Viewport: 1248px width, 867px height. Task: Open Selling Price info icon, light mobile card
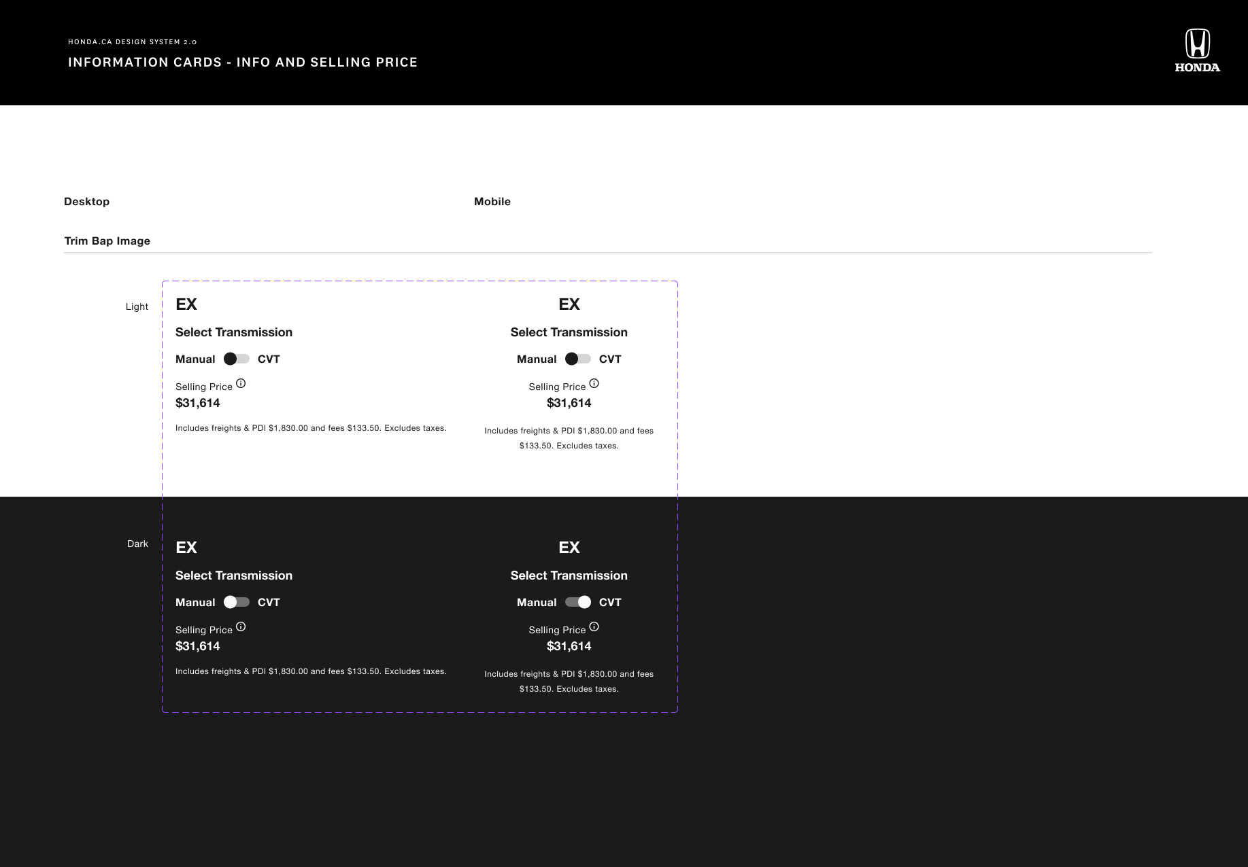click(594, 383)
